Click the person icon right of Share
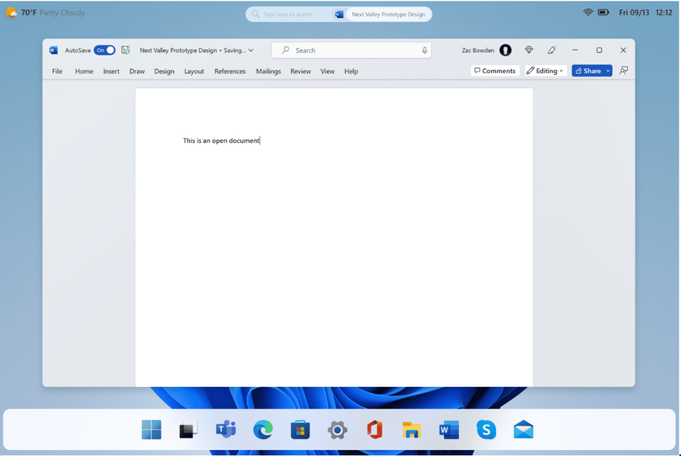The height and width of the screenshot is (456, 681). coord(623,72)
